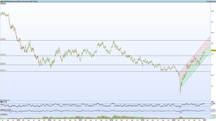This screenshot has height=121, width=216.
Task: Click the RSI current value tag on right axis
Action: (x=213, y=104)
